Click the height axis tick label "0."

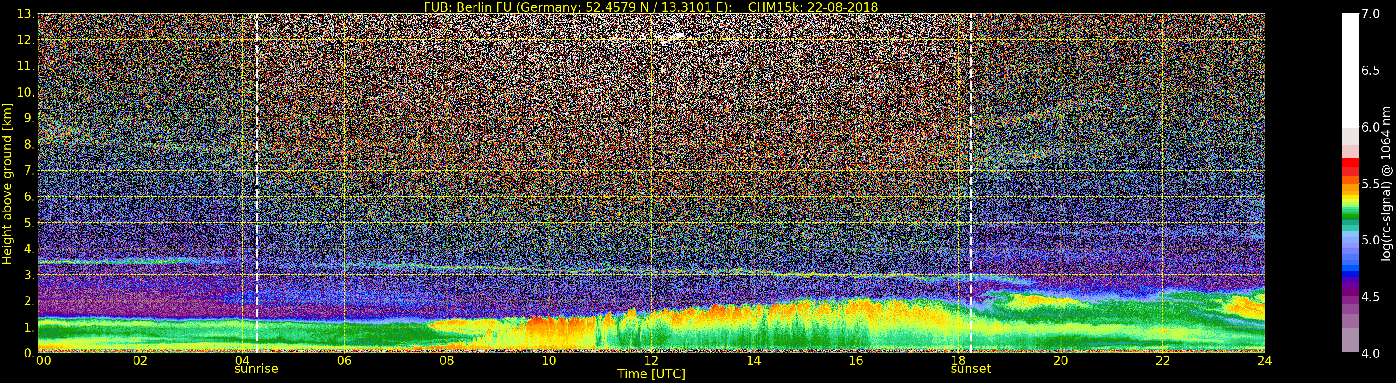click(x=28, y=353)
